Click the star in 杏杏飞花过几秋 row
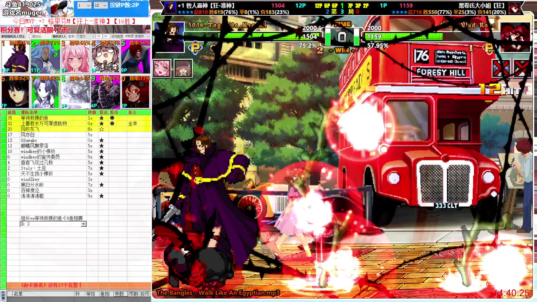537x302 pixels. 102,163
